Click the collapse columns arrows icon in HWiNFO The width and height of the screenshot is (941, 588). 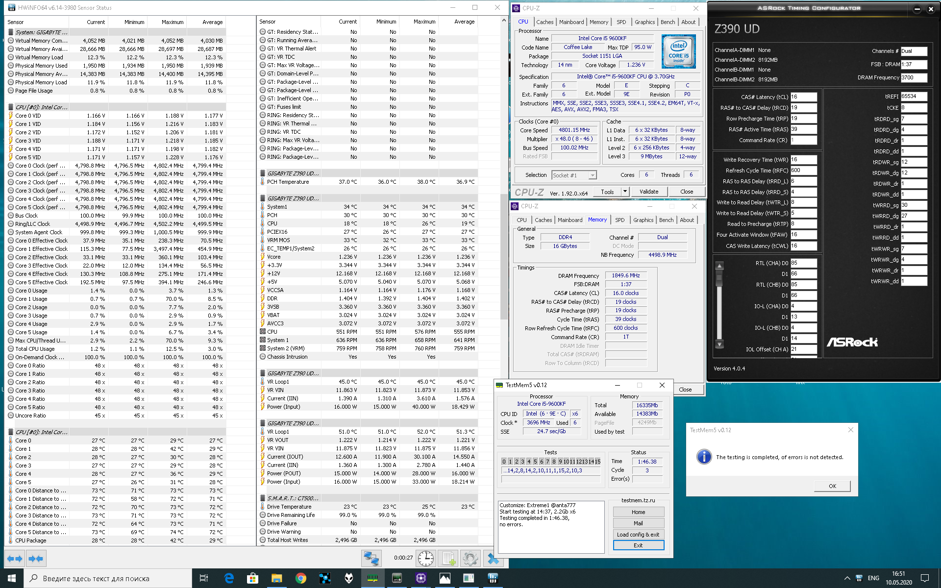pyautogui.click(x=36, y=559)
